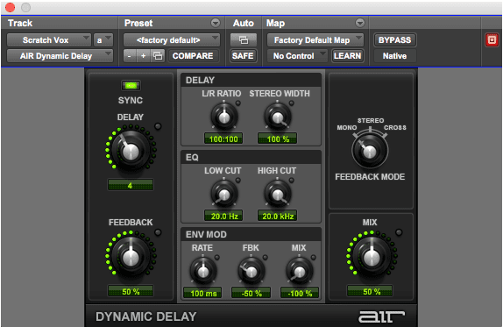Click the ENV MOD MIX automation indicator dot
This screenshot has width=503, height=327.
[314, 258]
